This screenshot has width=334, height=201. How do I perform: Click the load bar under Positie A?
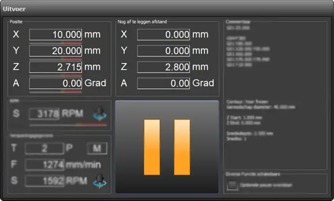pyautogui.click(x=56, y=91)
